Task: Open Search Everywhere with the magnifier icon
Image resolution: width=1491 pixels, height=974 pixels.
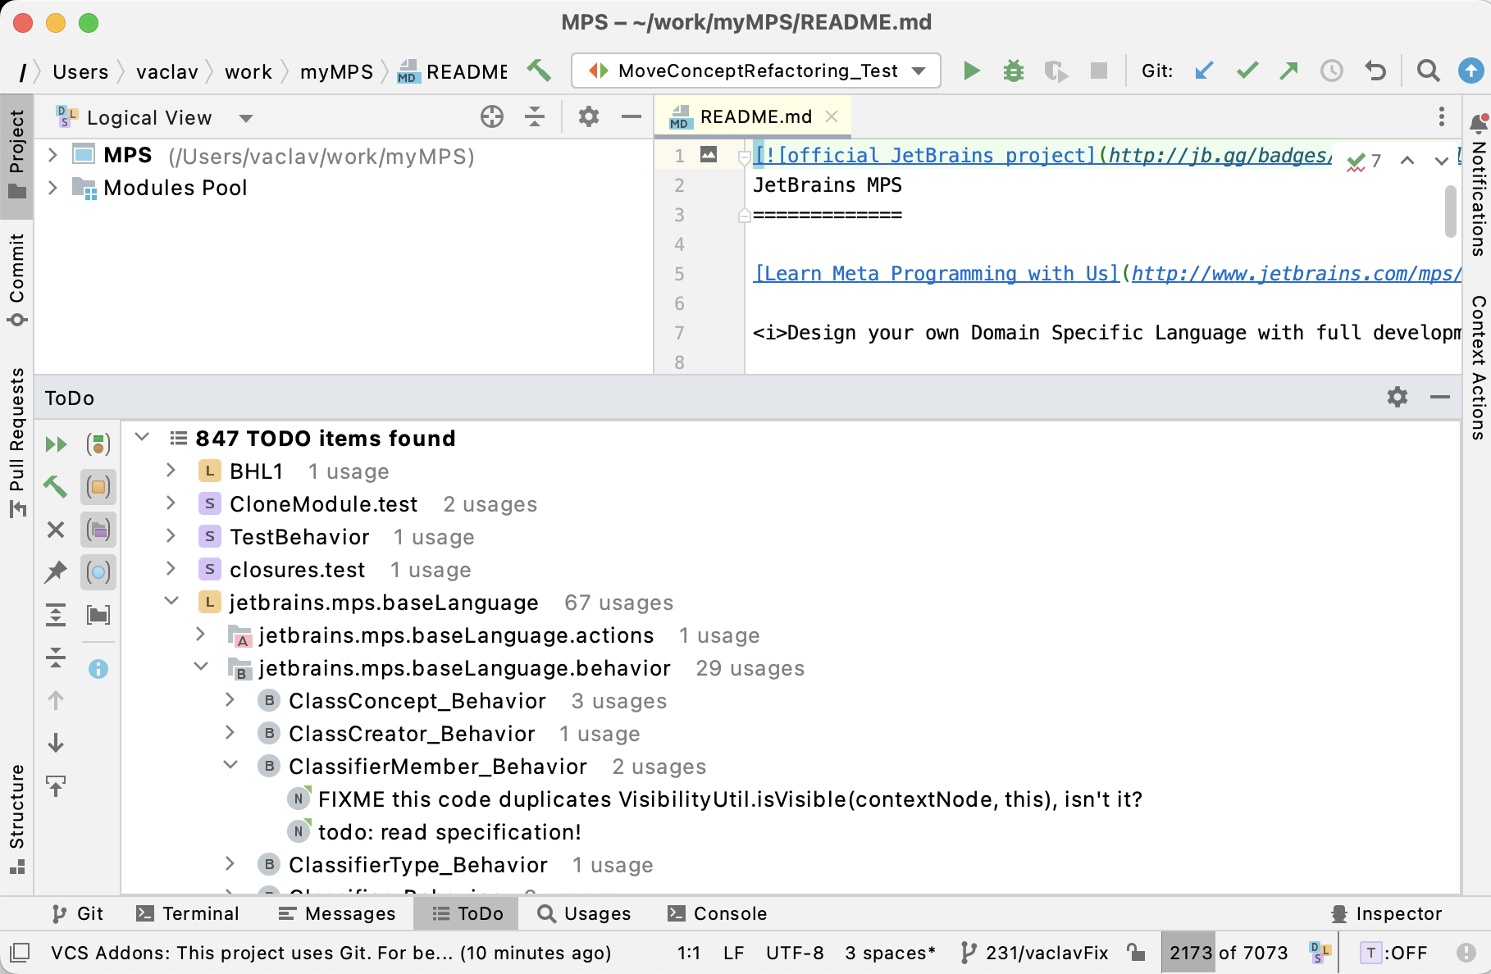Action: point(1428,71)
